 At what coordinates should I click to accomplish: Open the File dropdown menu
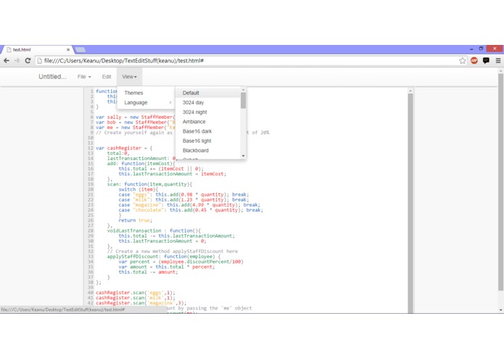84,77
